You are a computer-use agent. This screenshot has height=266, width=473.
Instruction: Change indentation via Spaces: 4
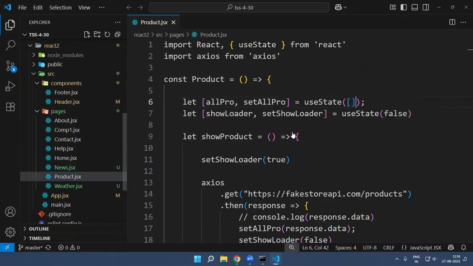point(346,248)
